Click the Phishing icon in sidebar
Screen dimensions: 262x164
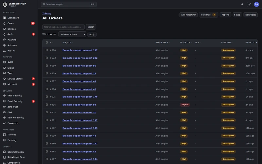(4, 140)
